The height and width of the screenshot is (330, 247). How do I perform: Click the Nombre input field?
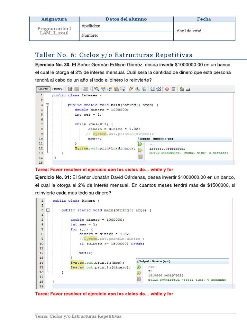click(126, 36)
